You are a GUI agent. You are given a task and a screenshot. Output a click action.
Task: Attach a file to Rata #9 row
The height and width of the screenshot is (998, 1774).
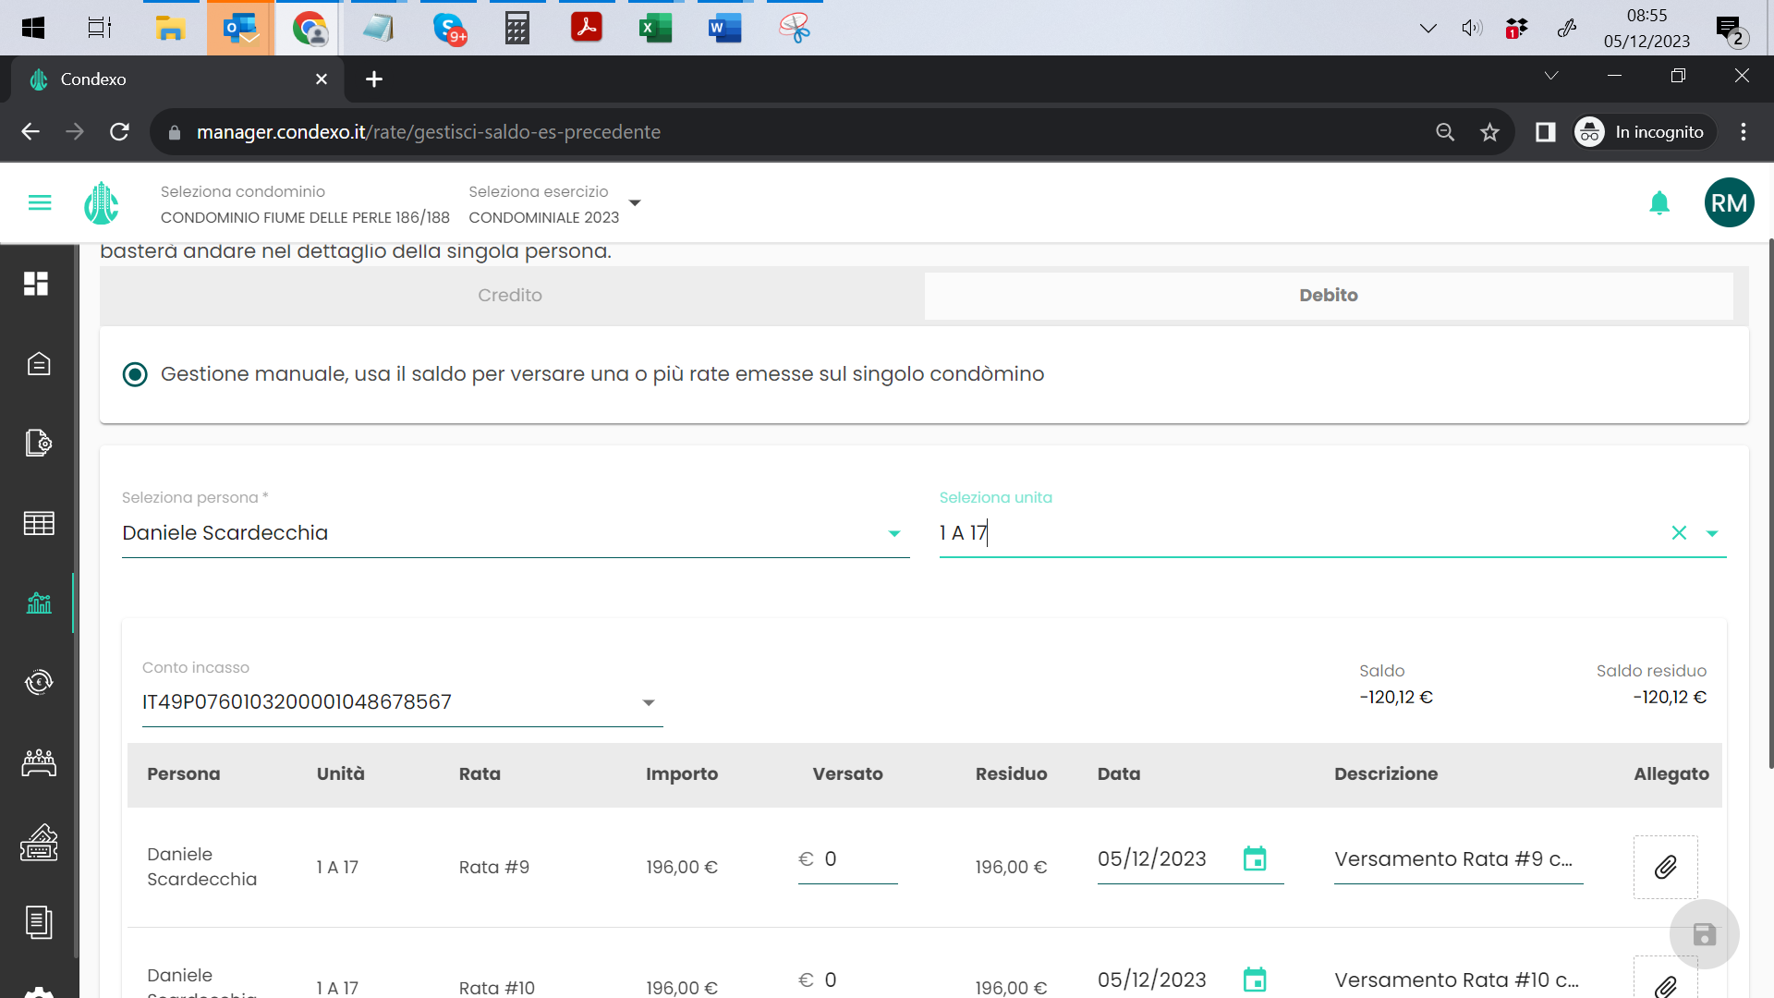point(1665,867)
